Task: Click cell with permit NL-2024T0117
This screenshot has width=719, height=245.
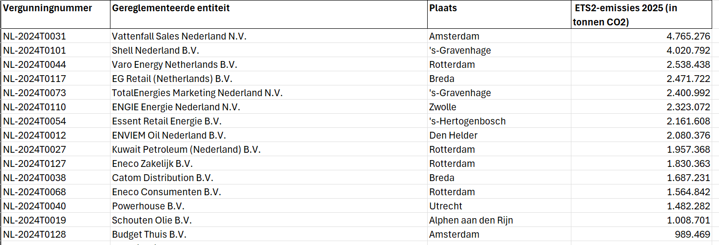Action: point(56,79)
